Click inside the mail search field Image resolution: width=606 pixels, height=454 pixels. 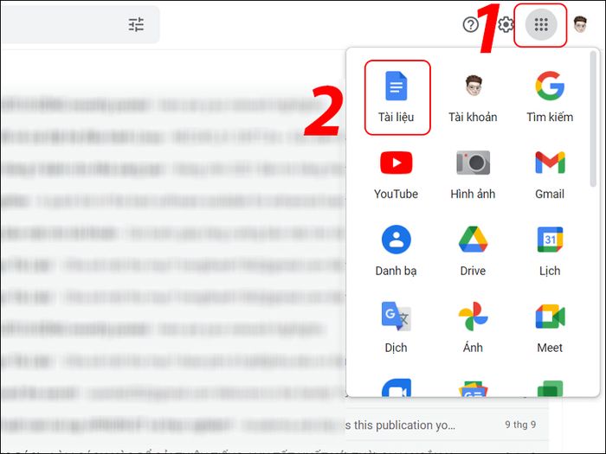80,24
